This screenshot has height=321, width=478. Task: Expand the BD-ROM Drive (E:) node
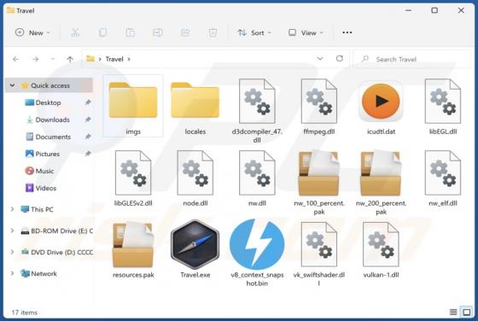(x=12, y=231)
